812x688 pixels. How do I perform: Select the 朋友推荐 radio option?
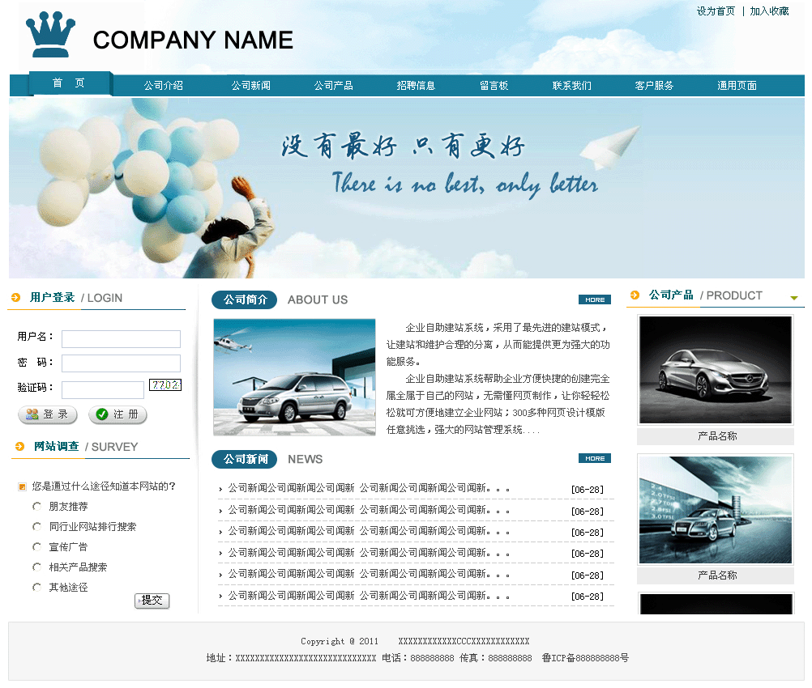(36, 507)
